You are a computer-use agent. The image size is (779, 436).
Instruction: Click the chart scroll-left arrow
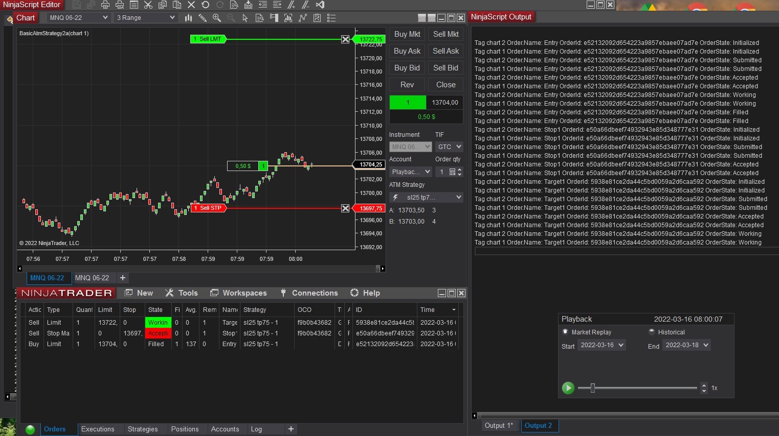point(20,269)
